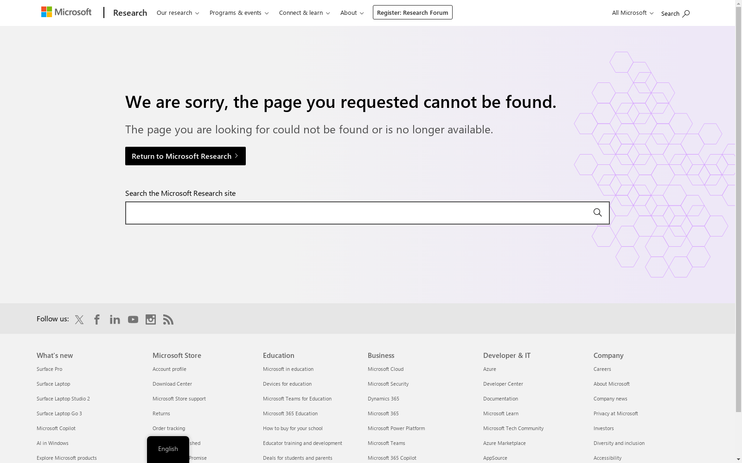Open Microsoft Teams for Education link
Viewport: 742px width, 463px height.
[297, 399]
